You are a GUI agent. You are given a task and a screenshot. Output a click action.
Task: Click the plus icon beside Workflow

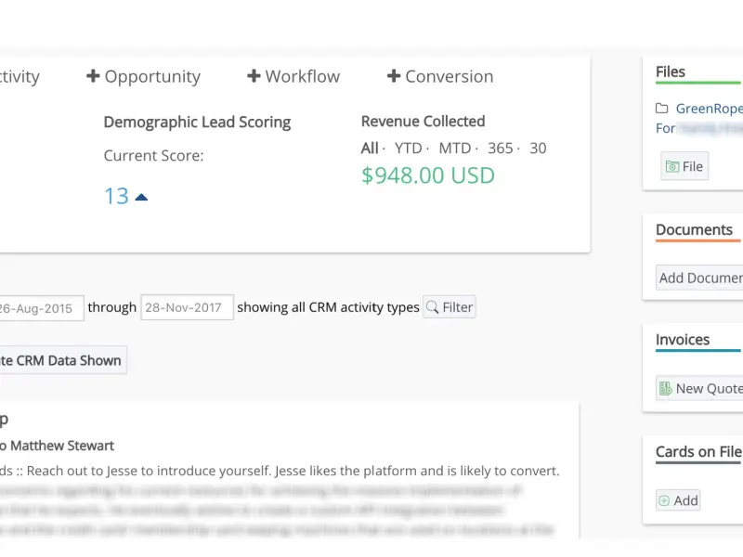254,76
